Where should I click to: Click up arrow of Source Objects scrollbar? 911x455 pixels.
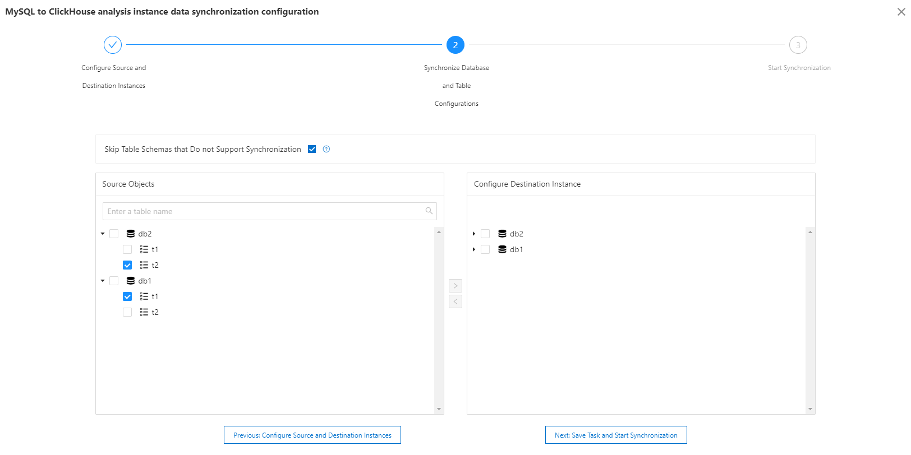pos(439,231)
